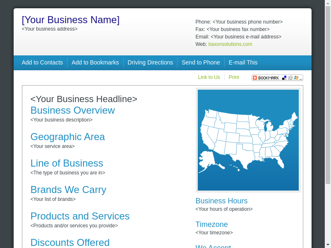Screen dimensions: 331x248
Task: Click the BOOKMARK label in share widget
Action: click(x=269, y=78)
